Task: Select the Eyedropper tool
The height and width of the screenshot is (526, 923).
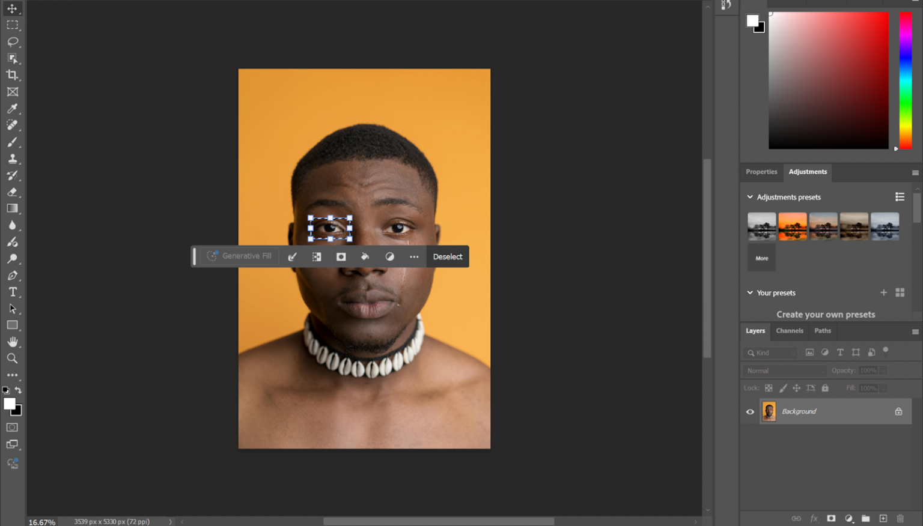Action: tap(12, 109)
